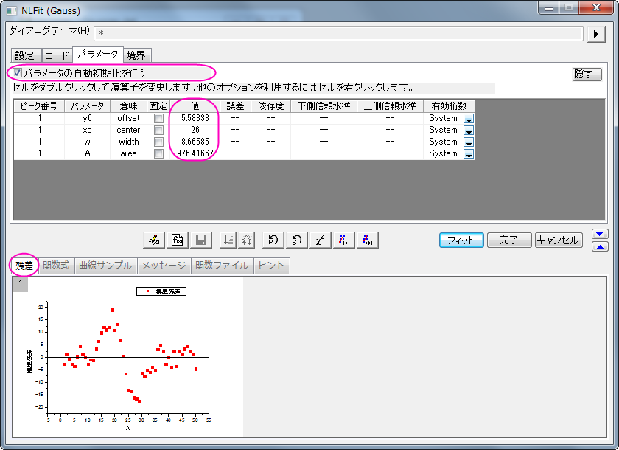Select the 残差 lower tab
The height and width of the screenshot is (450, 619).
[x=24, y=266]
